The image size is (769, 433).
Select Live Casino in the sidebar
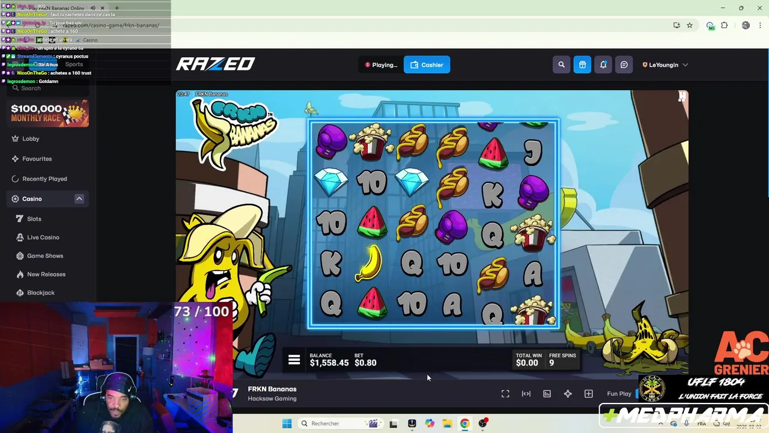tap(43, 237)
